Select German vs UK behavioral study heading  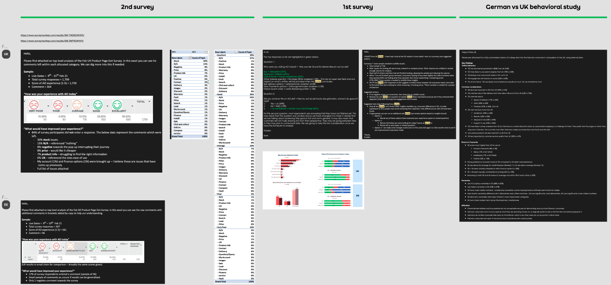coord(533,7)
